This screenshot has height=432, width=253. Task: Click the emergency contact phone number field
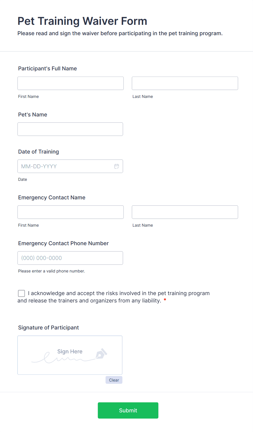70,258
